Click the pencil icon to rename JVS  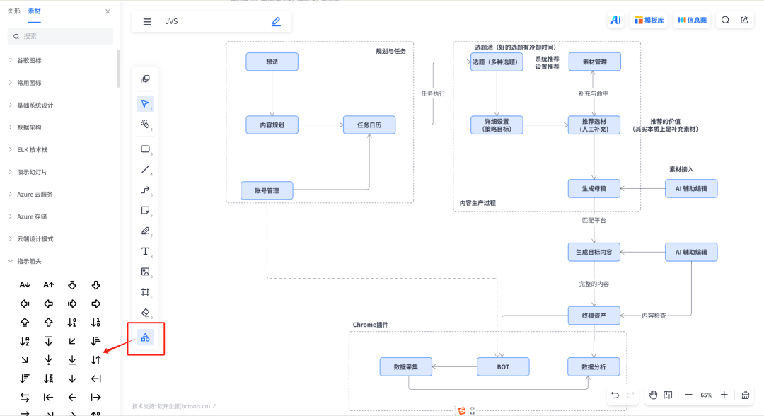tap(277, 21)
